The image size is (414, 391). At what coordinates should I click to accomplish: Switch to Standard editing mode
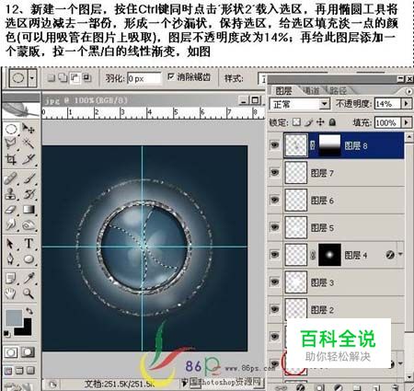(11, 352)
